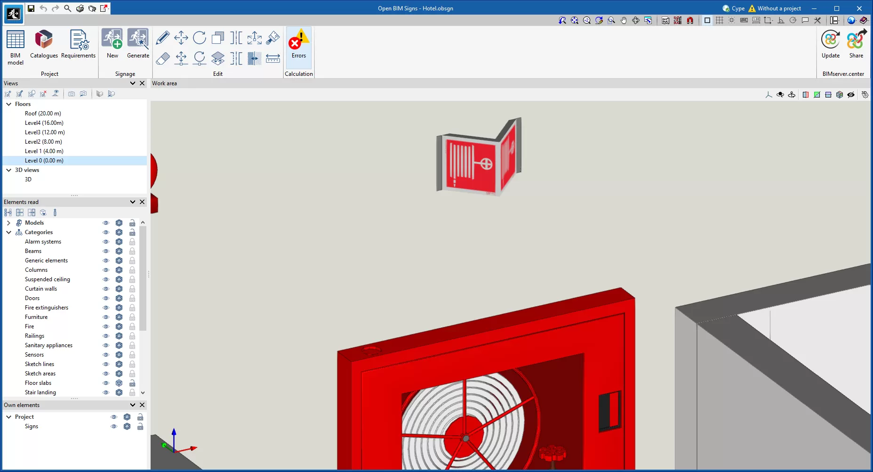Toggle visibility eye for Alarm systems

pos(106,242)
